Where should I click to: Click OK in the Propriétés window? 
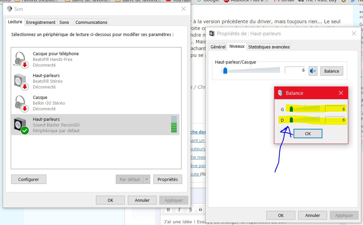pyautogui.click(x=281, y=215)
